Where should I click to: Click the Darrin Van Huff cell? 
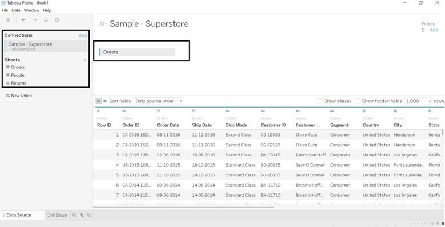(x=311, y=155)
